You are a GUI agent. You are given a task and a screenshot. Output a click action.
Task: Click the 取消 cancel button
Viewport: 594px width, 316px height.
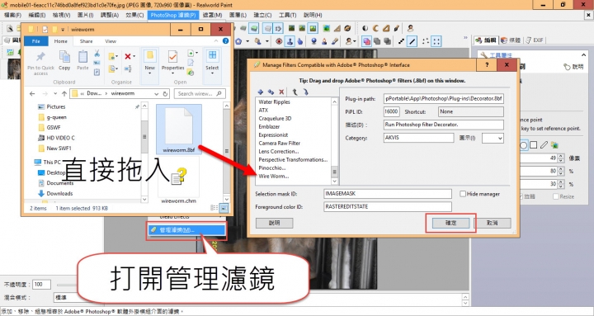click(x=492, y=223)
